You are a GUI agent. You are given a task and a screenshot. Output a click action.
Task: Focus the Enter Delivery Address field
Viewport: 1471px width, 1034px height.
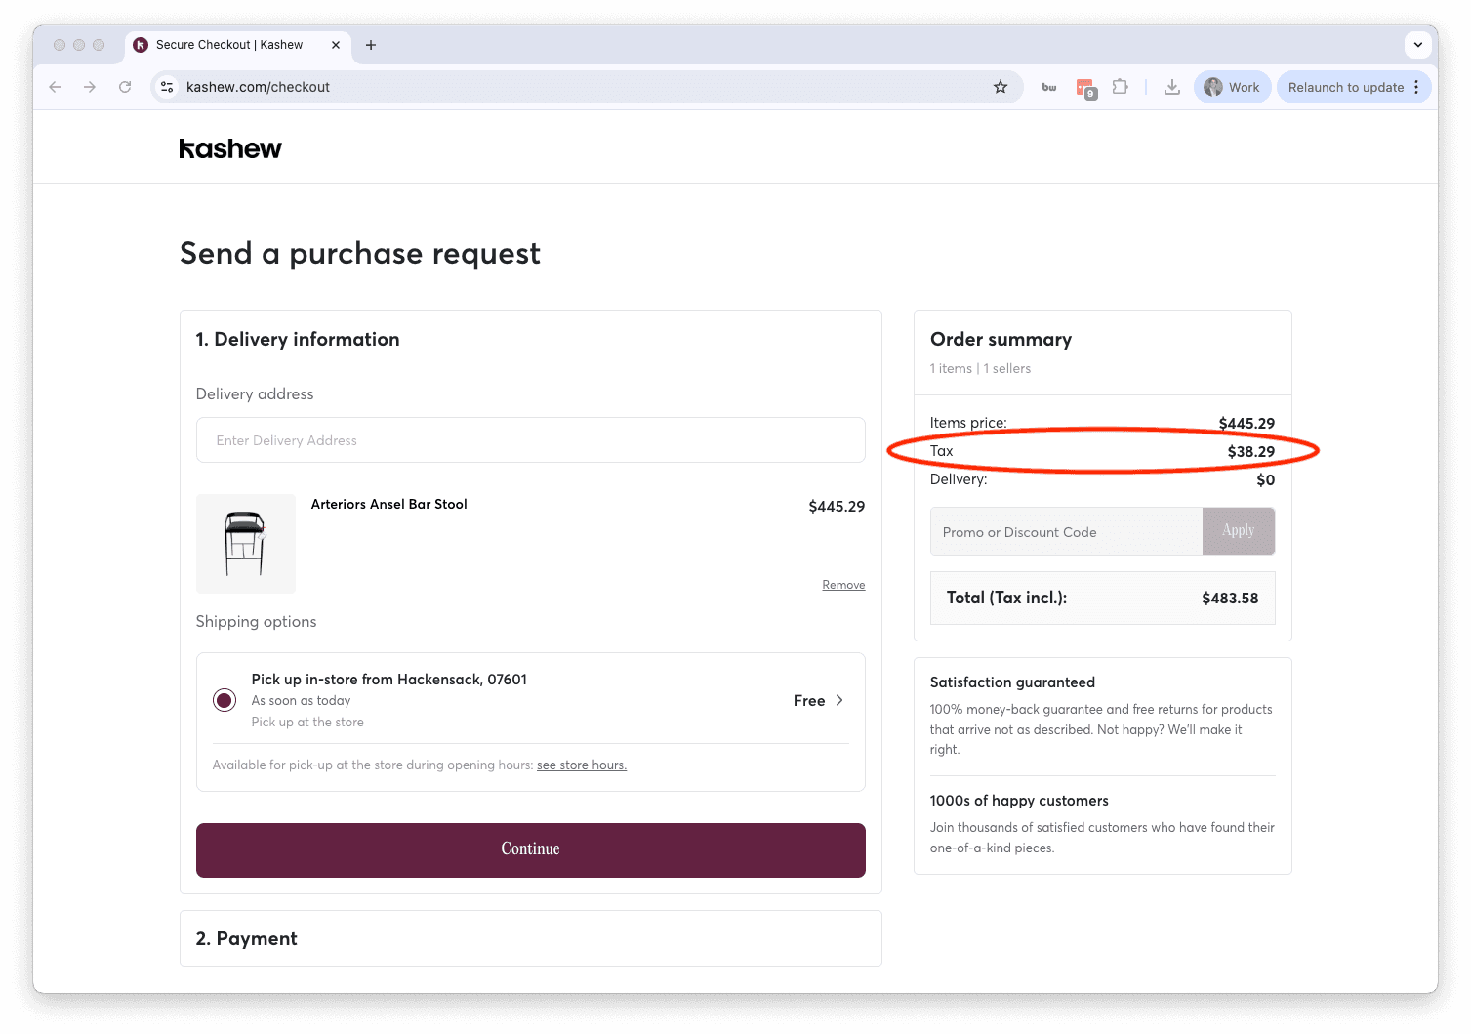(x=530, y=440)
